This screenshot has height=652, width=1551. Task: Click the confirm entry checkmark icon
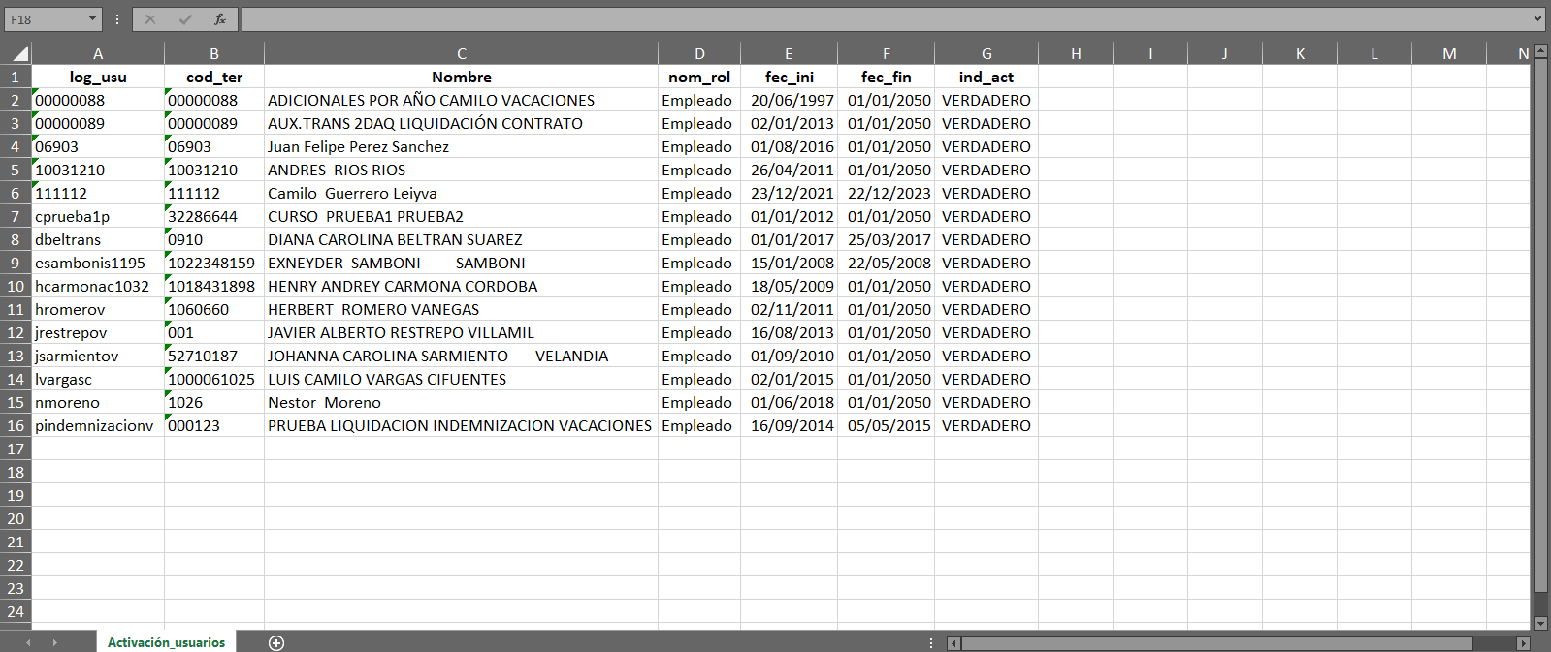click(185, 19)
